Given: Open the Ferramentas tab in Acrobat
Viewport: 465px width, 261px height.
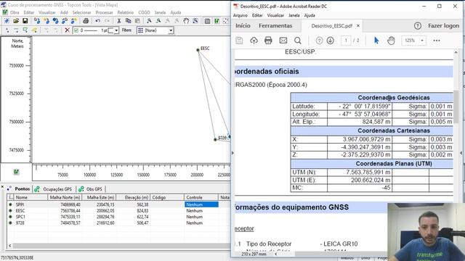Looking at the screenshot, I should pos(275,26).
